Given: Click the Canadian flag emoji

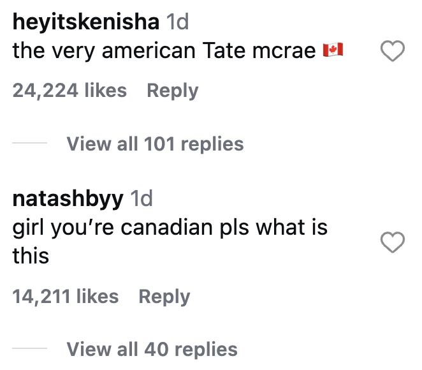Looking at the screenshot, I should (x=333, y=51).
